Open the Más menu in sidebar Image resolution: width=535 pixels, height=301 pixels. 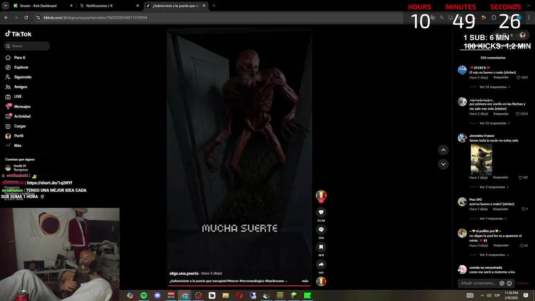coord(18,145)
